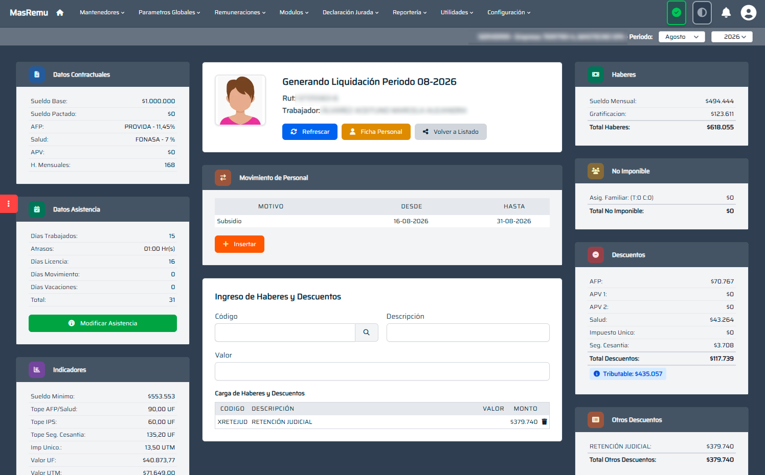Image resolution: width=765 pixels, height=475 pixels.
Task: Click the Datos Asistencia calendar icon
Action: (37, 209)
